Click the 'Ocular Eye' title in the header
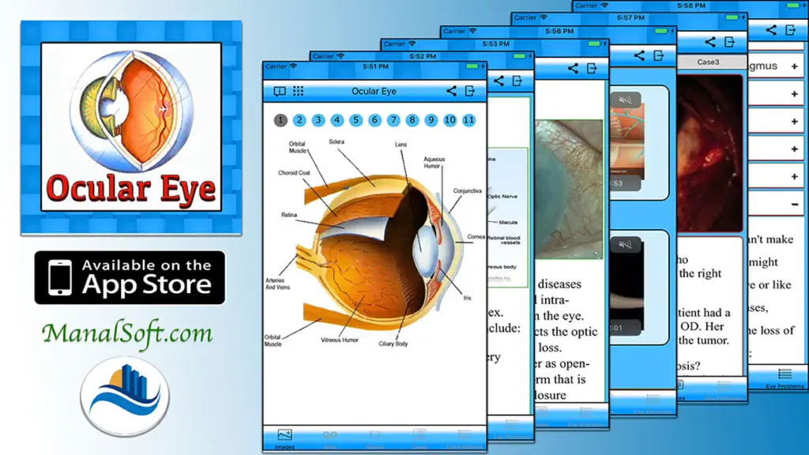 (374, 92)
